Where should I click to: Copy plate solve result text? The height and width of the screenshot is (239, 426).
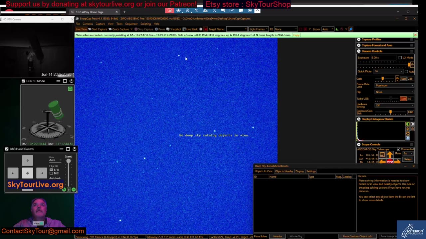[296, 35]
